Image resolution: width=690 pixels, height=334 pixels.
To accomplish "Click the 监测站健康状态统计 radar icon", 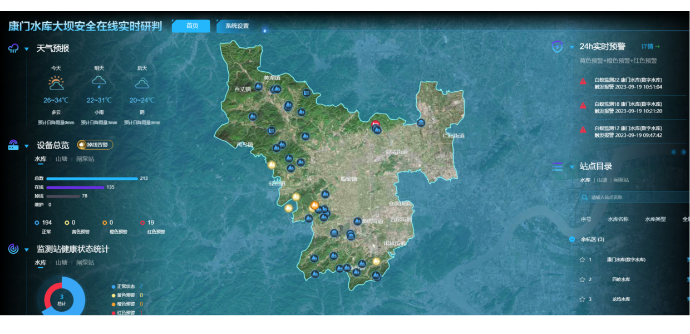I will pos(13,249).
